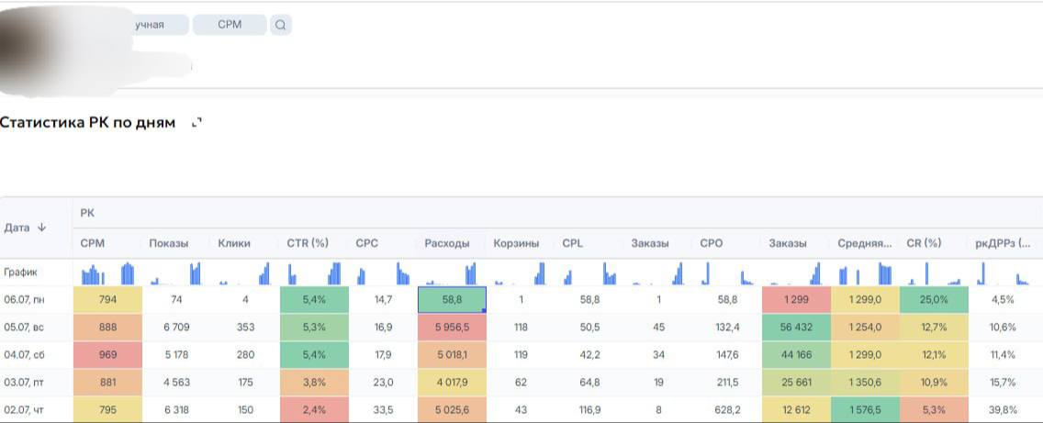Click the Клики cell 280
1043x423 pixels.
point(245,355)
